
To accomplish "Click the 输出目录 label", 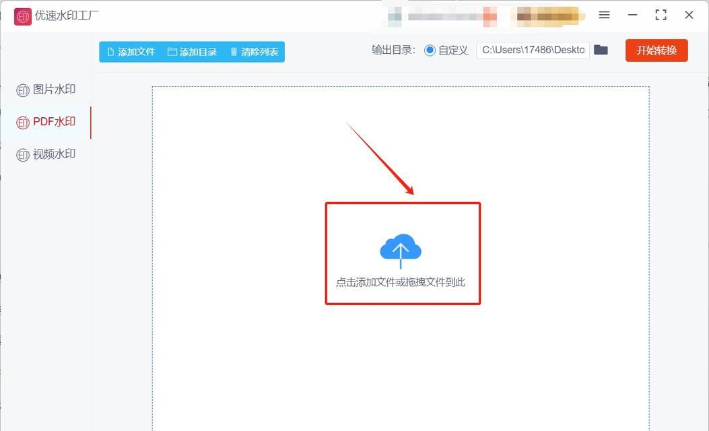I will click(x=393, y=51).
